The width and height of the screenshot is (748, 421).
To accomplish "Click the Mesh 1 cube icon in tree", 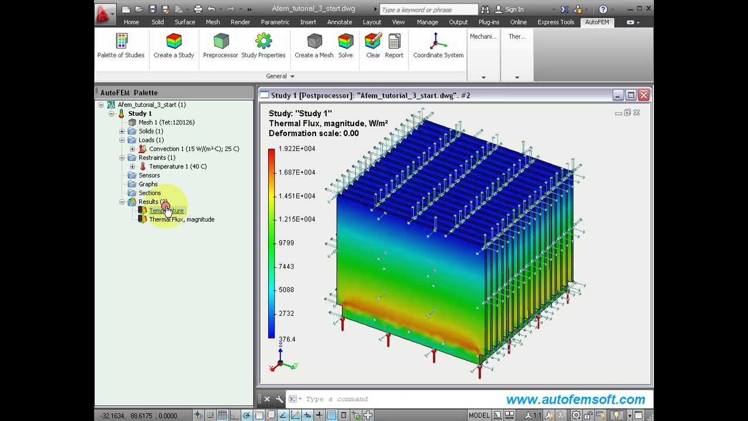I will [x=132, y=122].
